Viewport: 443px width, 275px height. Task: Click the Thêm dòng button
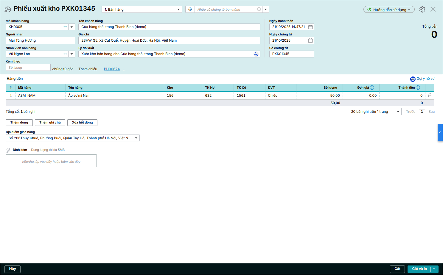[19, 123]
